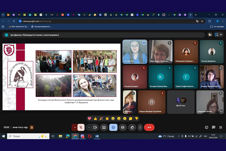226x151 pixels.
Task: Click the red Leave call button
Action: click(x=149, y=127)
